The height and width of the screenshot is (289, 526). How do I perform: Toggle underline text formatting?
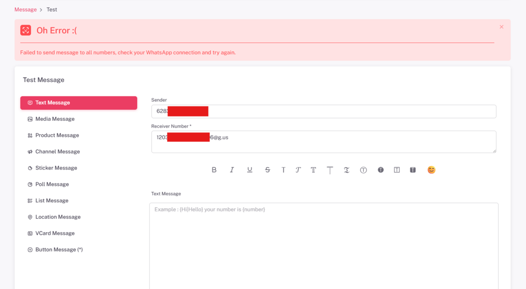point(249,170)
